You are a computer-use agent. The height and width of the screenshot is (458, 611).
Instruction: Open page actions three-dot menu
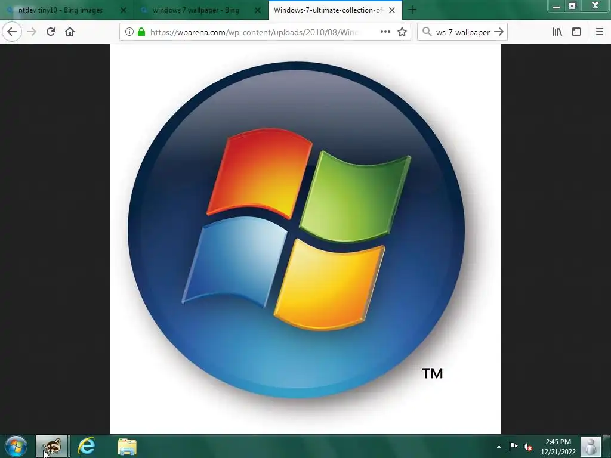[385, 32]
